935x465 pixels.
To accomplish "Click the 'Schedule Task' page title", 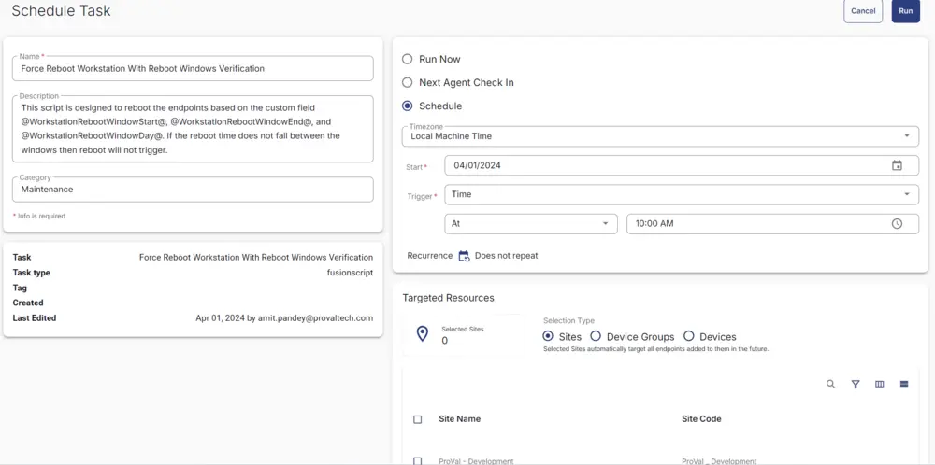I will click(x=62, y=10).
